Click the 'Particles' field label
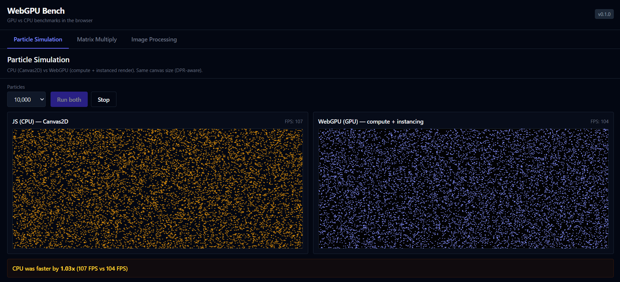 [x=16, y=87]
